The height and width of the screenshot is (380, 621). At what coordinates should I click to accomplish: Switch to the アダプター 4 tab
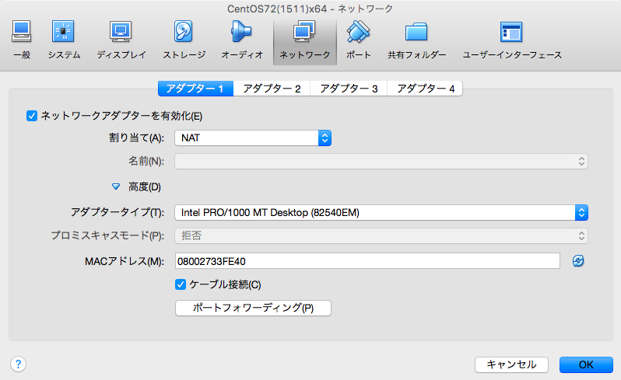(x=425, y=89)
